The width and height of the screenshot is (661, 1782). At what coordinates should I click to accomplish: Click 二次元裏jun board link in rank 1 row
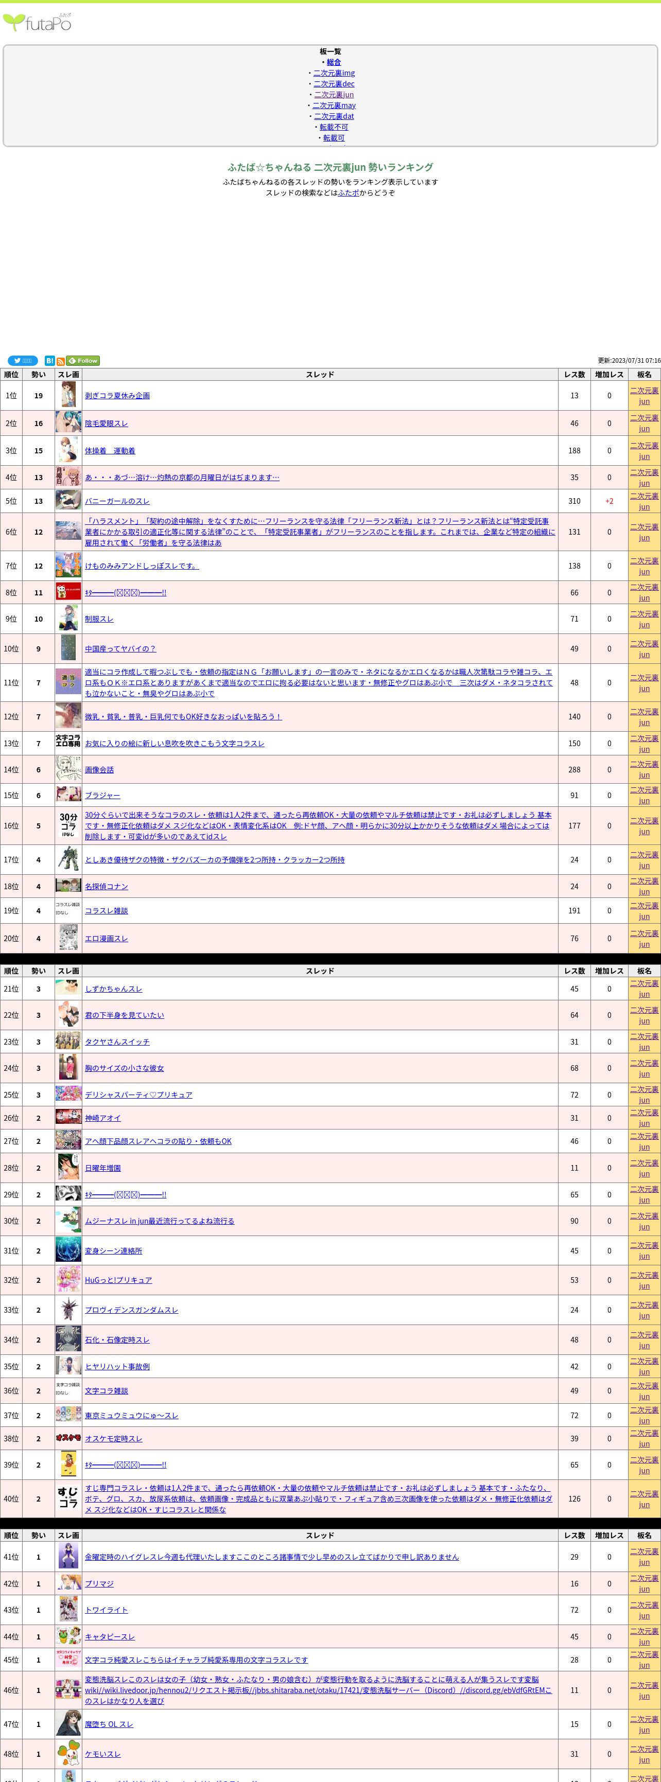pos(645,396)
